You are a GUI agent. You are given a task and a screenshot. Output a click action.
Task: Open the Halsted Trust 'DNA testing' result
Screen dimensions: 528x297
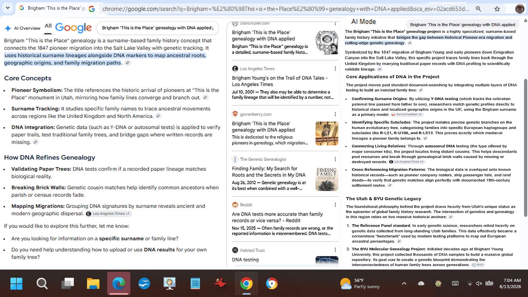245,260
